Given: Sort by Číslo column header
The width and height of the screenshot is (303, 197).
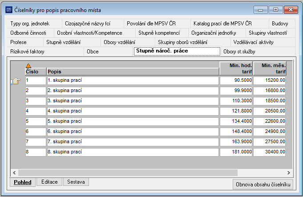Looking at the screenshot, I should pyautogui.click(x=36, y=72).
